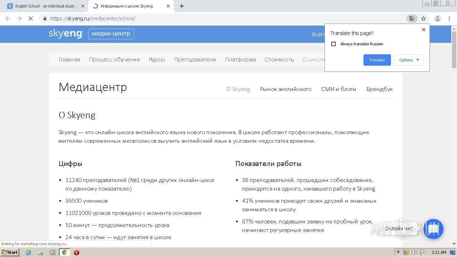Expand the translate Options dropdown
Screen dimensions: 457x257
click(x=409, y=60)
